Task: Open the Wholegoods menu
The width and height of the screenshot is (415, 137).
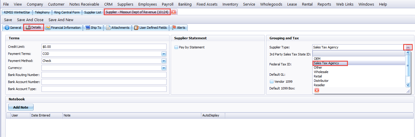Action: click(271, 4)
